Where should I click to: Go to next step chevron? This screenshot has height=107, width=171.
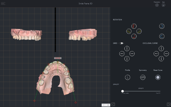tap(169, 105)
